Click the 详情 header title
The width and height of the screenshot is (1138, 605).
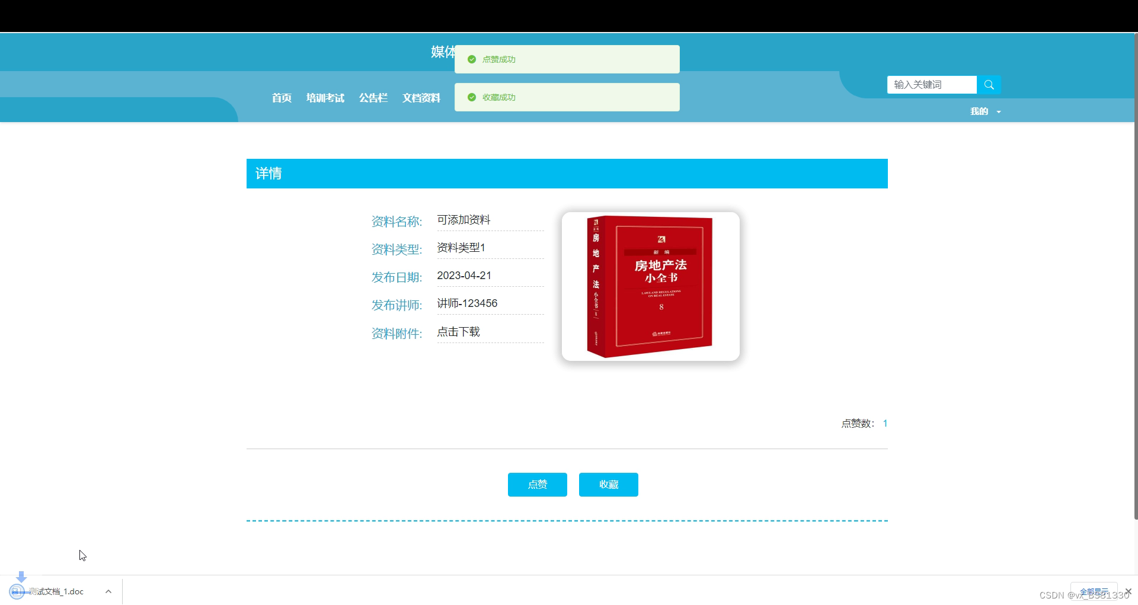pyautogui.click(x=268, y=174)
